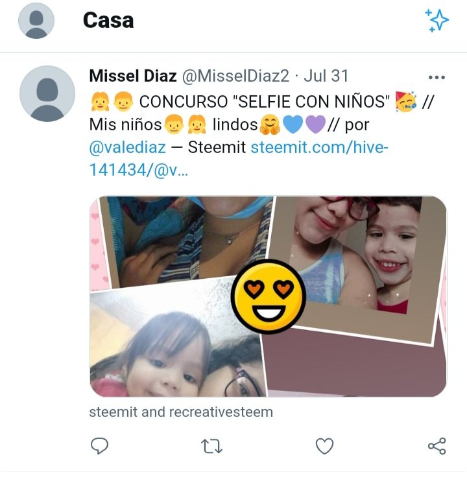Tap the share icon under the tweet

(437, 446)
